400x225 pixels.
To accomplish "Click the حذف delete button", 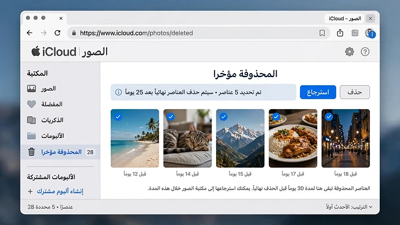I will tap(355, 92).
